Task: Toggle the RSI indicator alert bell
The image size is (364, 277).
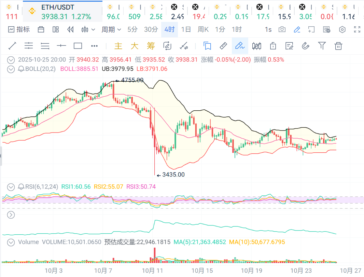Action: click(x=21, y=186)
